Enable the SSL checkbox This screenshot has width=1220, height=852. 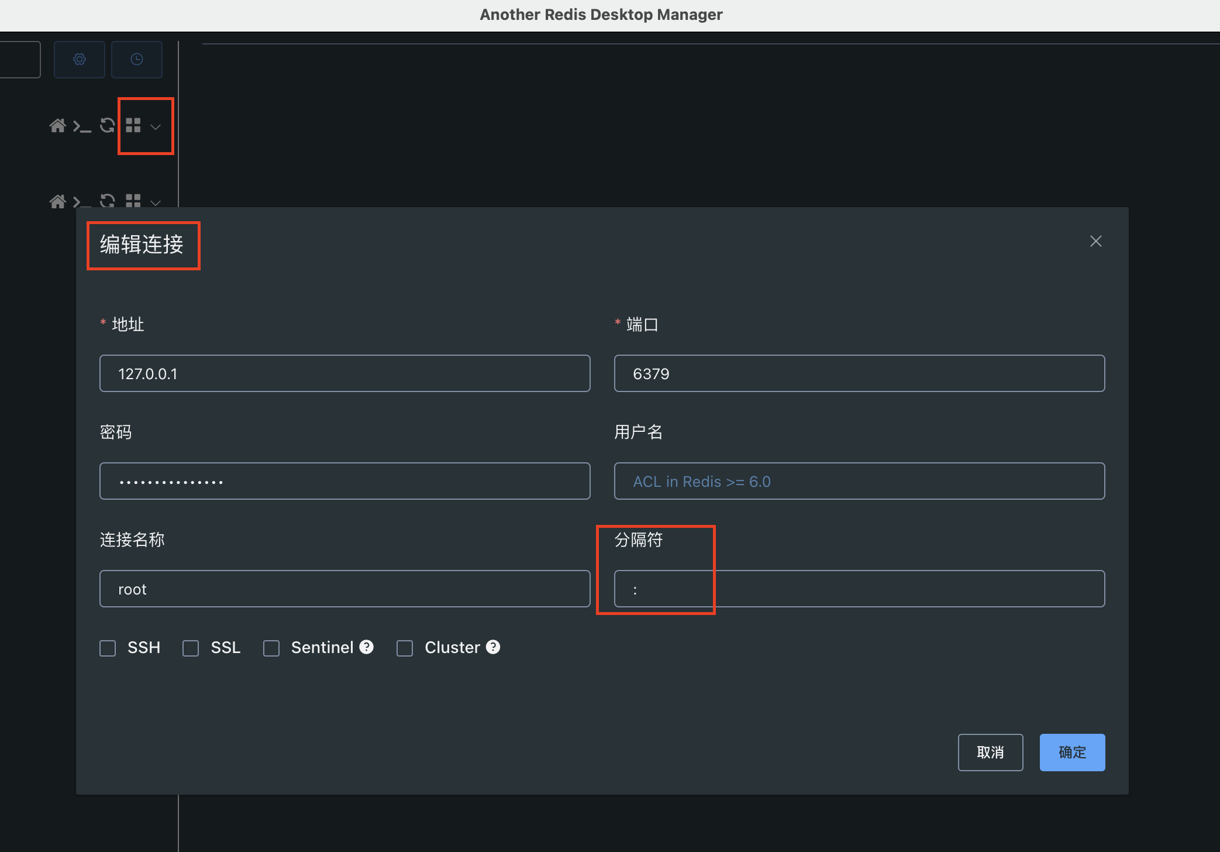(191, 648)
